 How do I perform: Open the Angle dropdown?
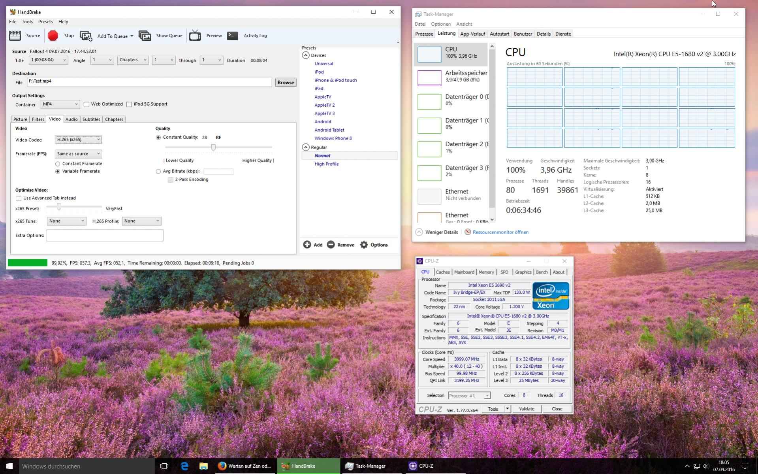102,60
